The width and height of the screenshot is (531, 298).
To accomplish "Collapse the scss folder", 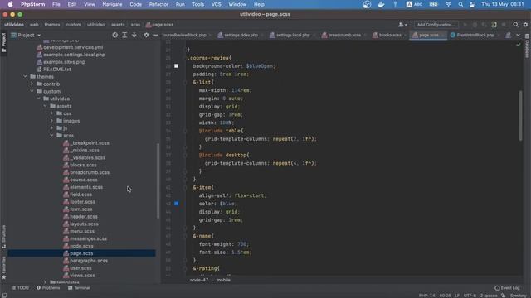I will [51, 136].
